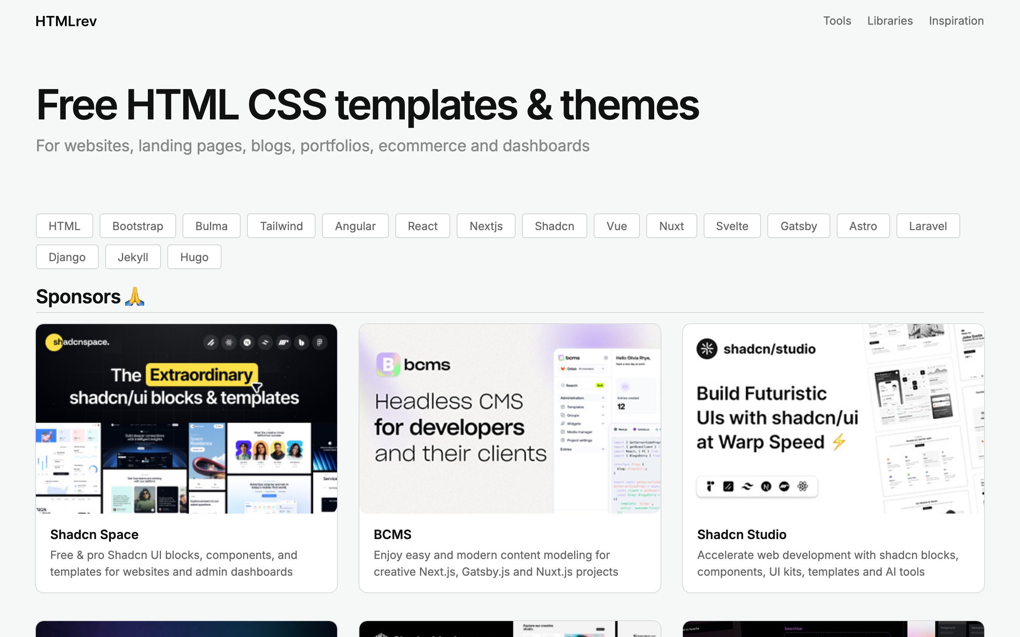
Task: Click the Next.js N icon in shadcn/studio banner
Action: point(766,487)
